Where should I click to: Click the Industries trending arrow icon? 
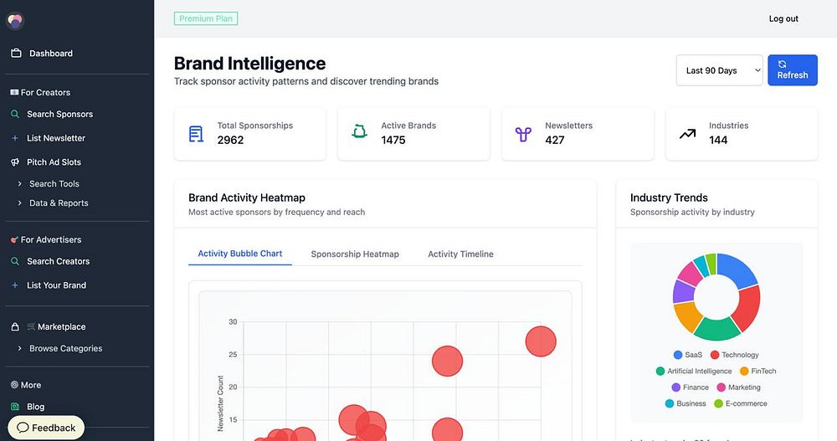(x=687, y=134)
